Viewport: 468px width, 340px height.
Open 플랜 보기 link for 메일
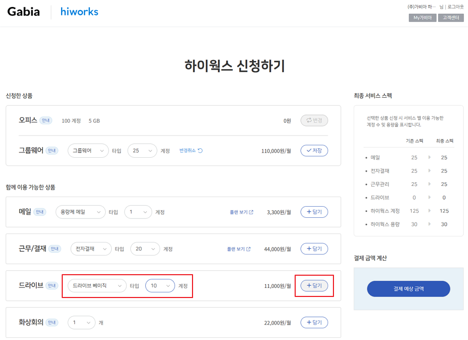coord(241,212)
